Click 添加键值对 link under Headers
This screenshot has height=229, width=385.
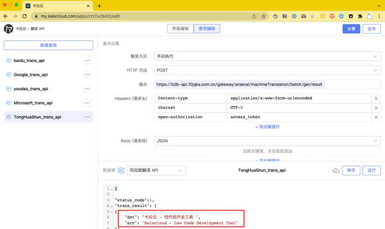click(x=268, y=127)
